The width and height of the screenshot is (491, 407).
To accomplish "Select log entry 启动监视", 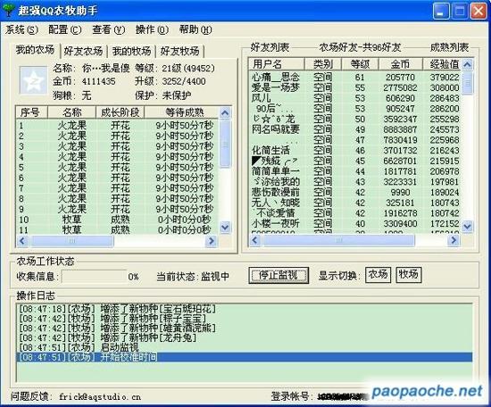I will (x=245, y=347).
